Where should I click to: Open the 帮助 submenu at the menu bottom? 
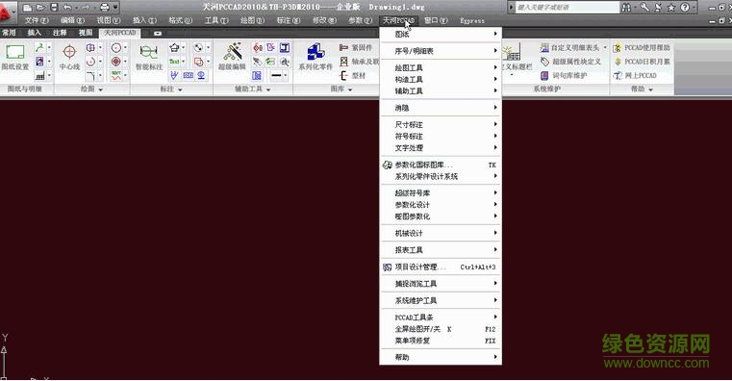[441, 357]
